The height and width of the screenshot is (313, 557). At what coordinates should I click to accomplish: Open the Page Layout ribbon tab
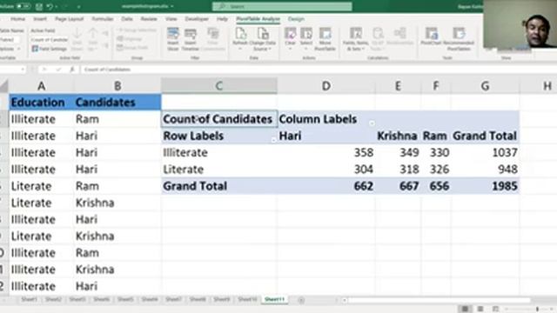click(70, 19)
